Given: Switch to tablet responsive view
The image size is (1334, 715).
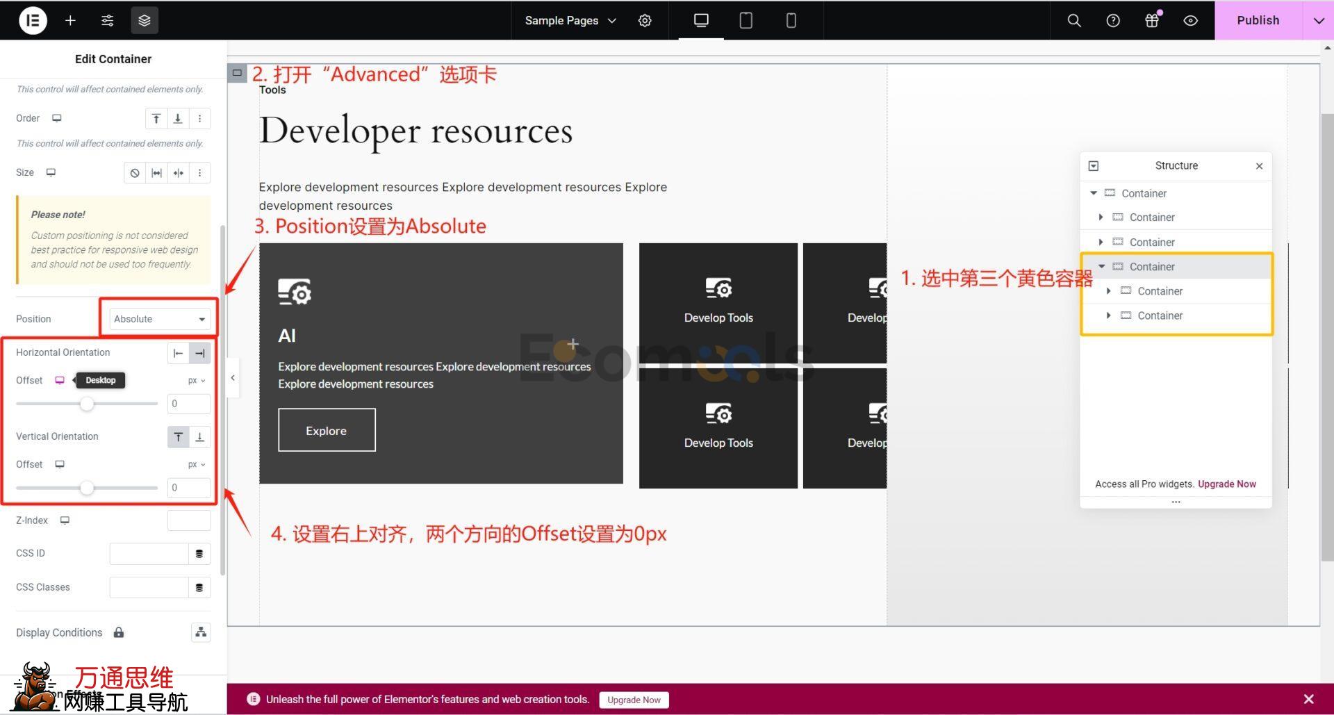Looking at the screenshot, I should click(x=746, y=20).
